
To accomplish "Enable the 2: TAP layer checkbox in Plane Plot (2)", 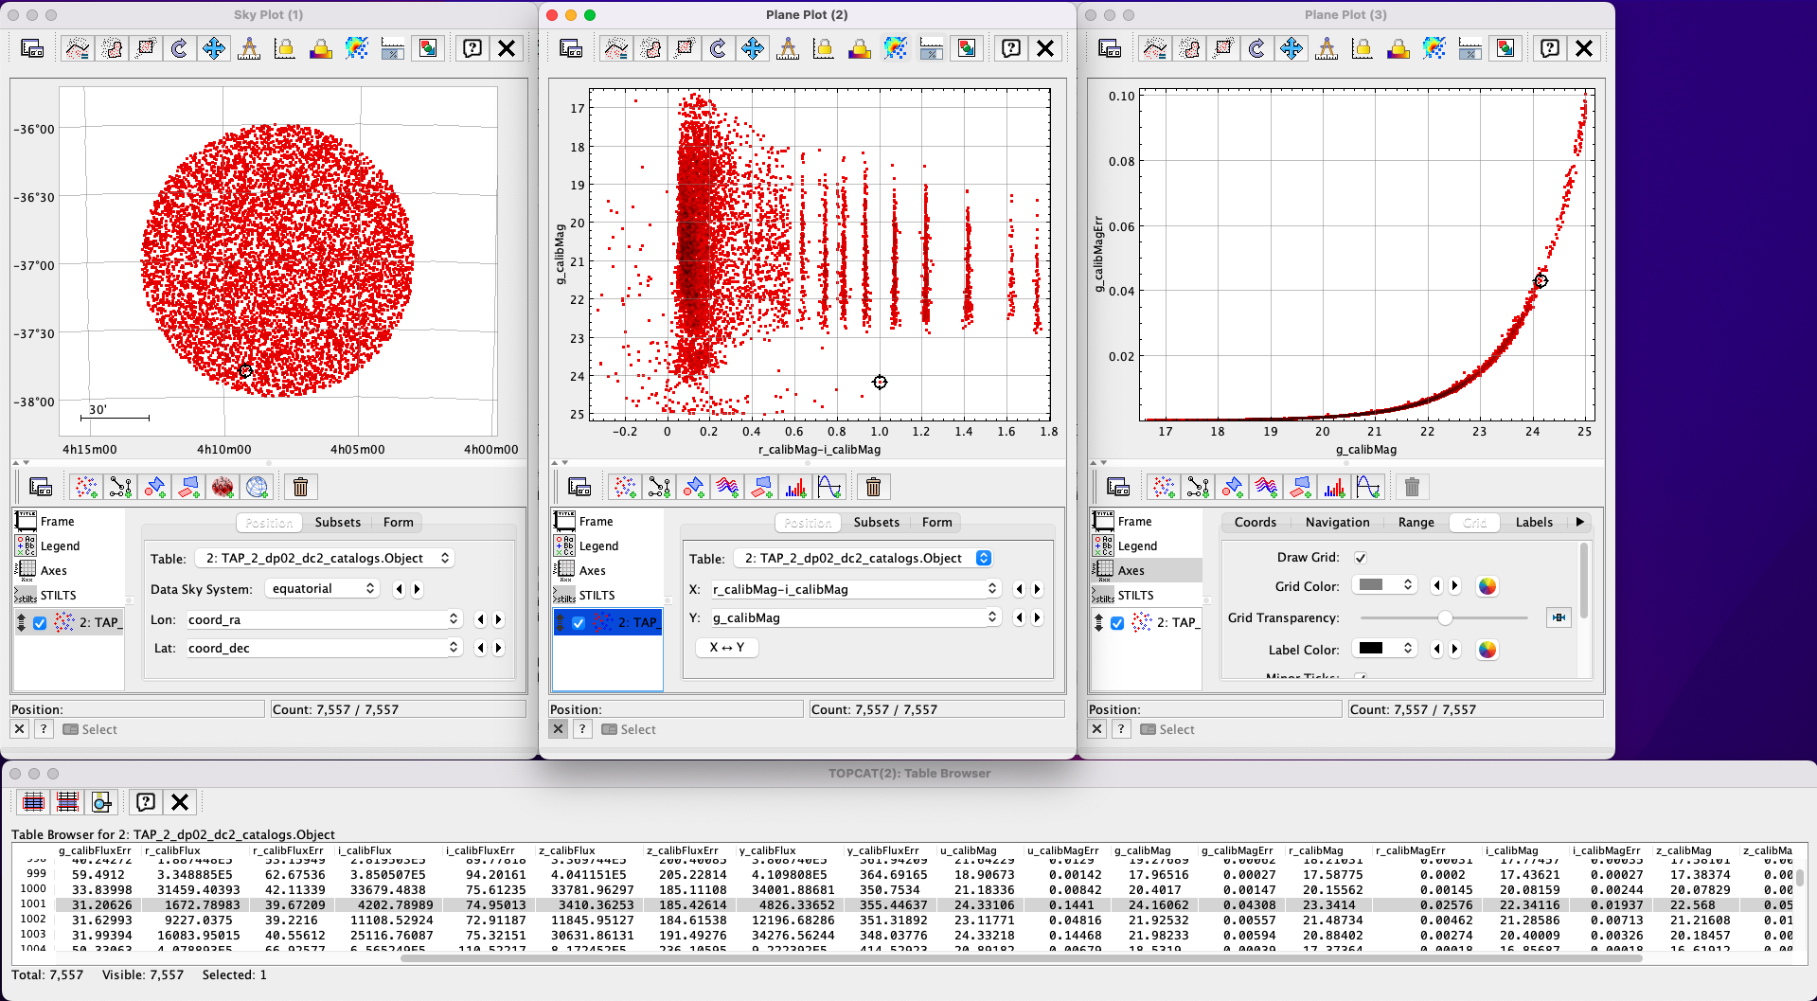I will (578, 622).
